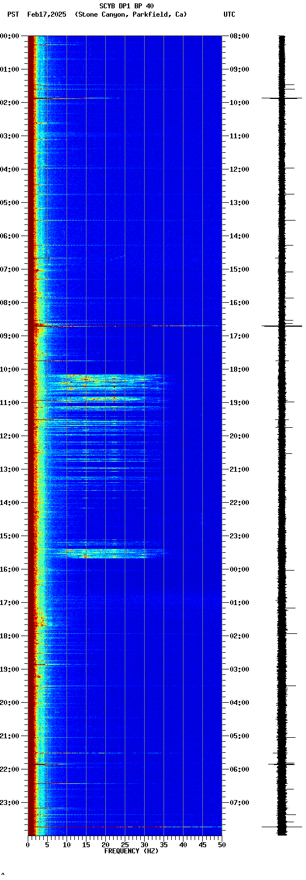306x880 pixels.
Task: Click the PST time label "12:00"
Action: tap(9, 436)
